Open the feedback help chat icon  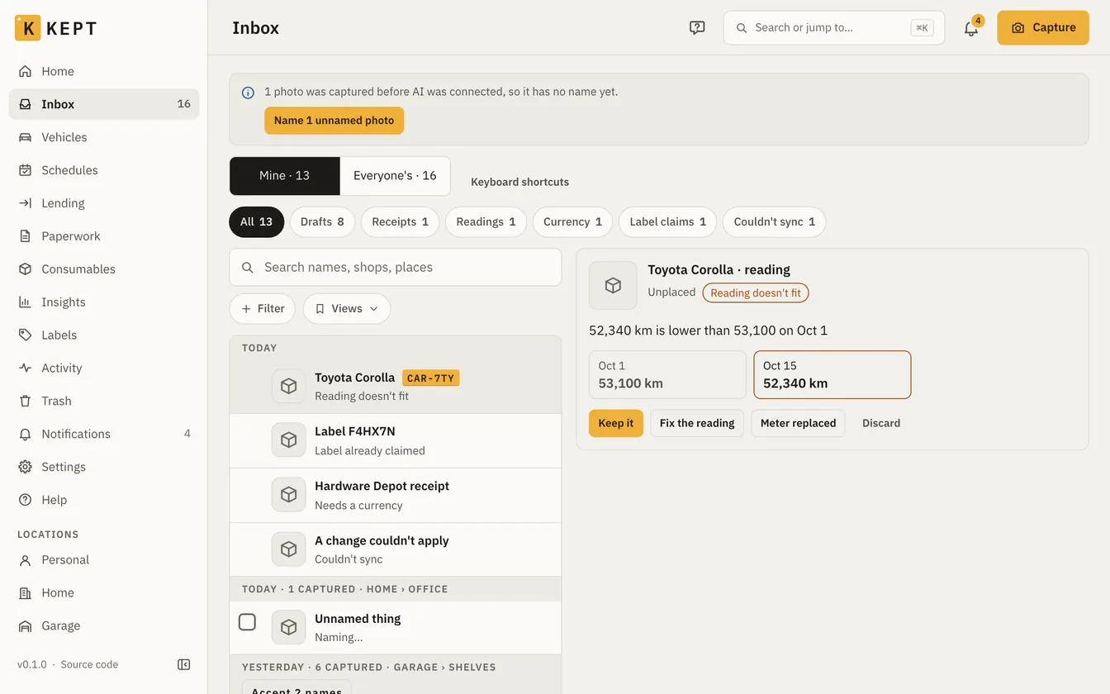[697, 27]
